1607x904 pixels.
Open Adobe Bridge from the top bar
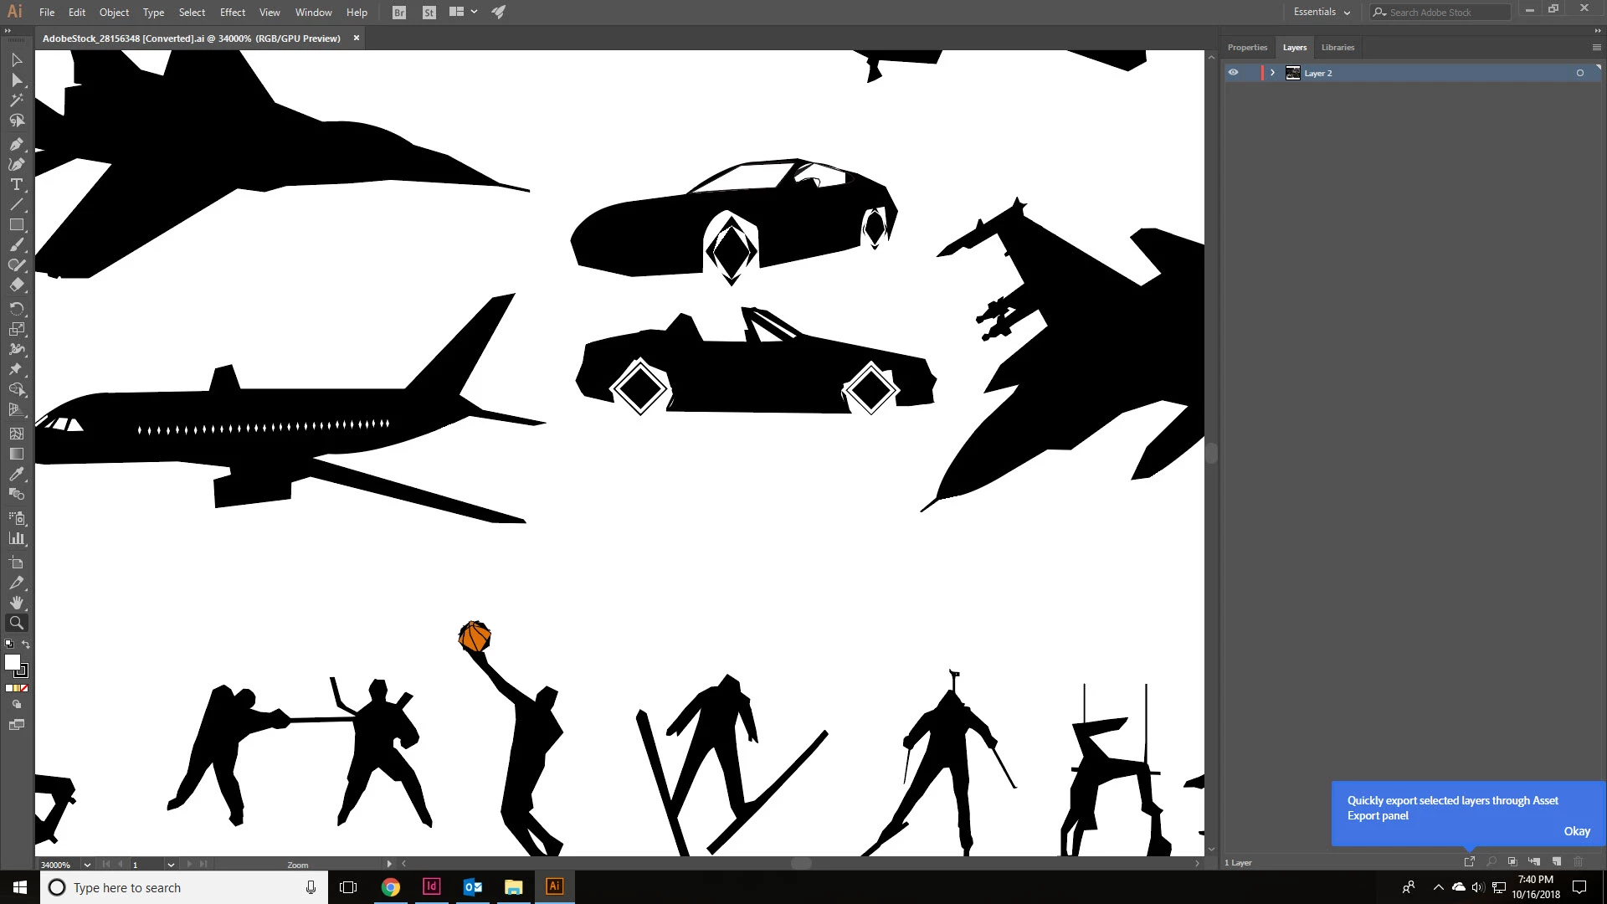click(x=399, y=13)
